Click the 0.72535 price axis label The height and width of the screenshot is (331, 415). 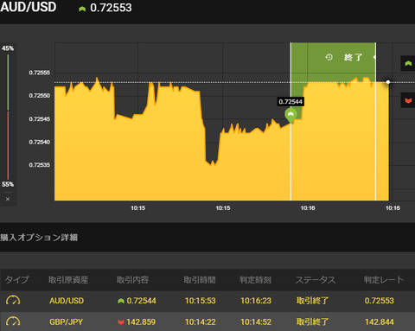pyautogui.click(x=40, y=165)
